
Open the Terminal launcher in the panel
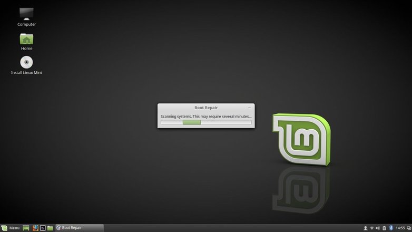tap(43, 228)
